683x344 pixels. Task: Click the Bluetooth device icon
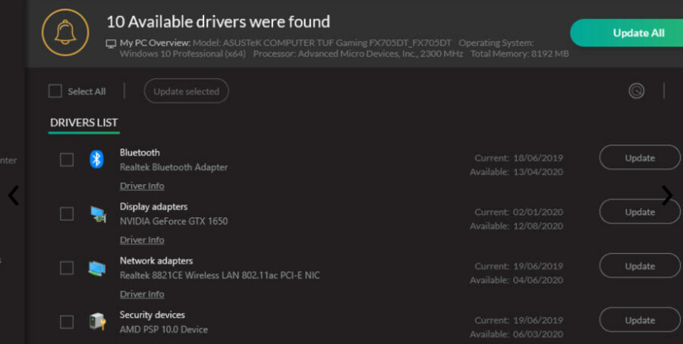click(96, 159)
